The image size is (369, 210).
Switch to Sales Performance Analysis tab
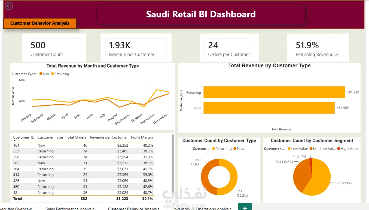point(70,207)
